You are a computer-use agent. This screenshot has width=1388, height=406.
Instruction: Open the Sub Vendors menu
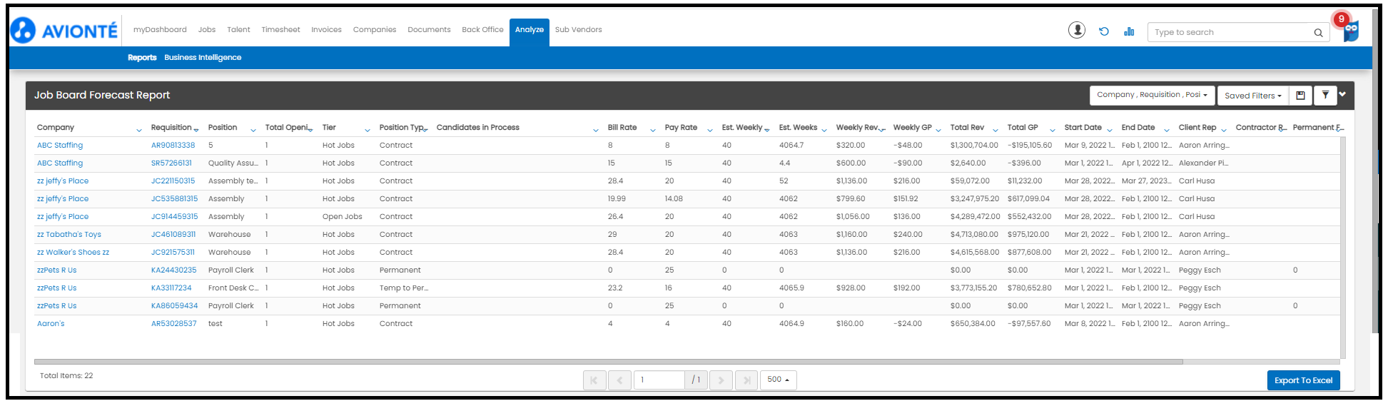point(579,30)
